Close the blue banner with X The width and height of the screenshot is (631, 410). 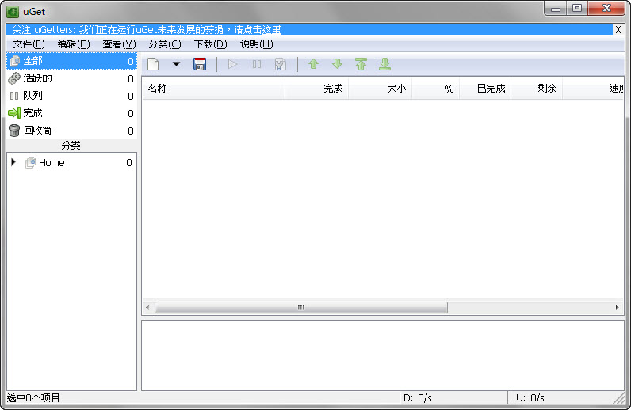pos(618,30)
